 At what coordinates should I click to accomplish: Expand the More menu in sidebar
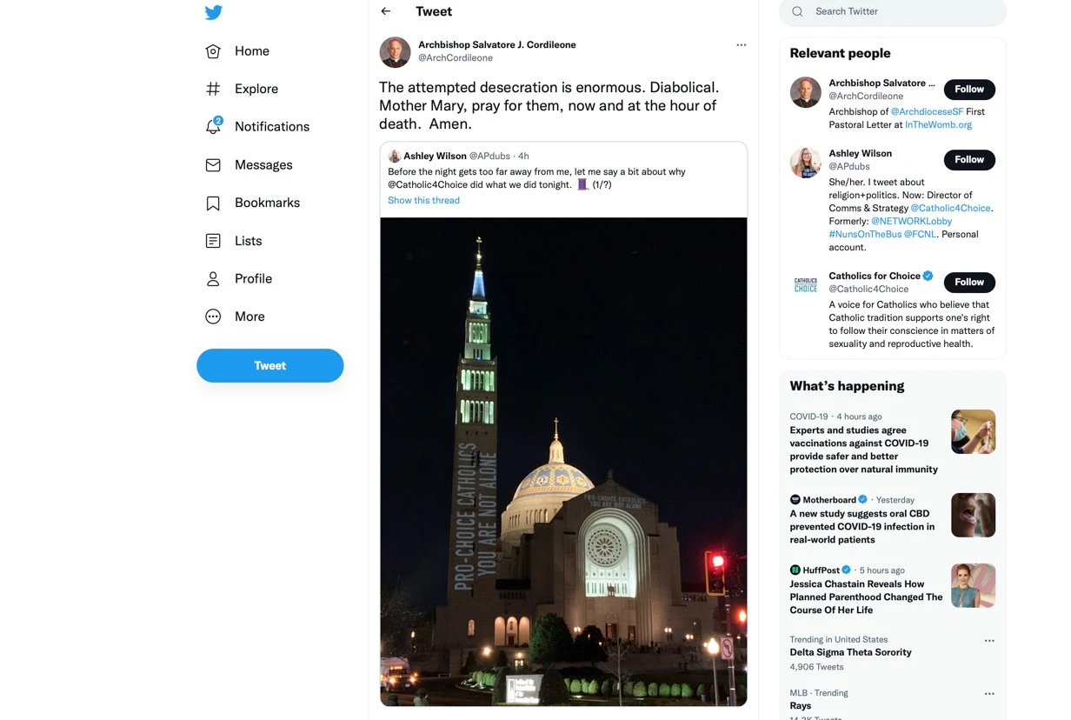pyautogui.click(x=213, y=317)
